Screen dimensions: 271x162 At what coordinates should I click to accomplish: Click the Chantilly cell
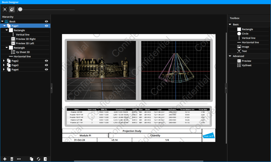(x=155, y=136)
